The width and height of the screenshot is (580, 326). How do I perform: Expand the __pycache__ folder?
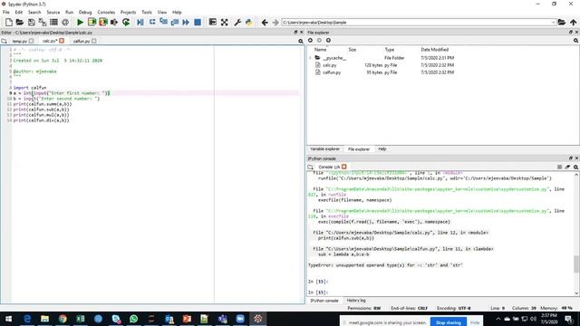pos(310,58)
